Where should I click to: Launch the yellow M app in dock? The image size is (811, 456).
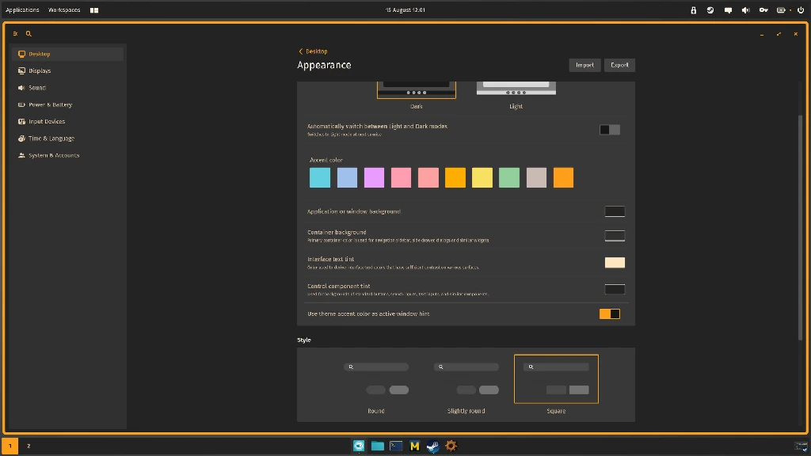[415, 446]
